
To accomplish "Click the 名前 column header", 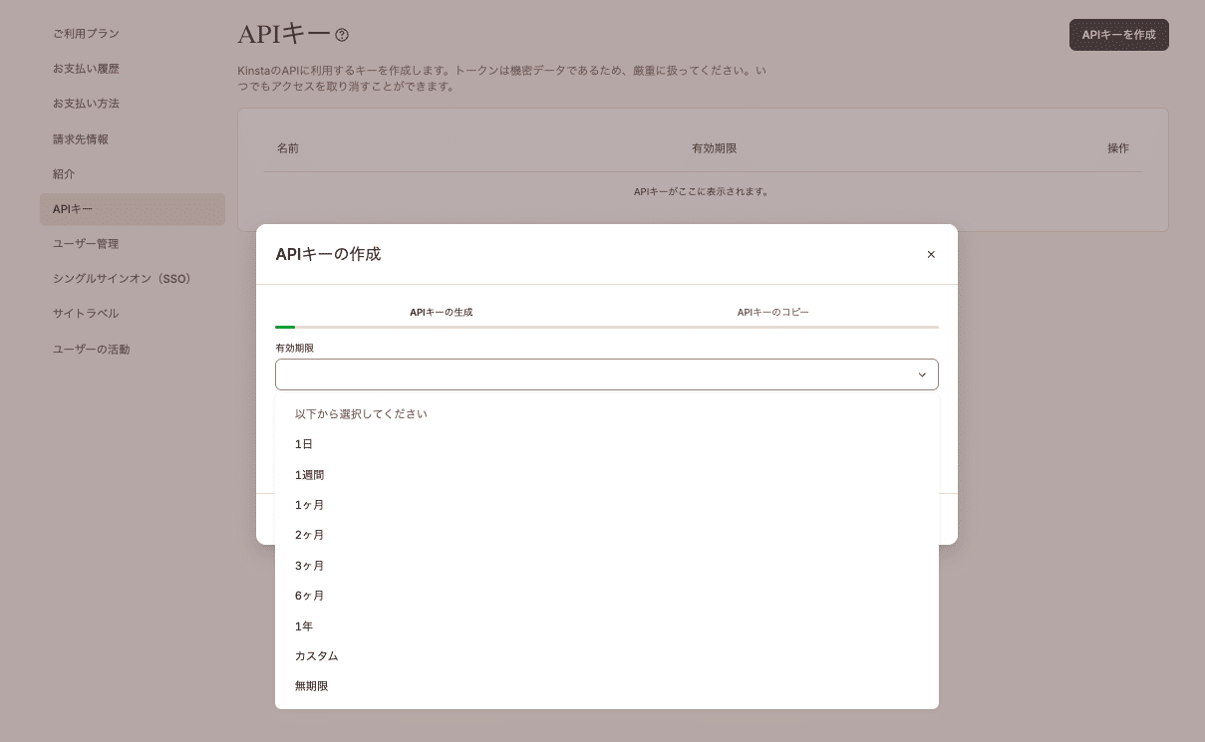I will pyautogui.click(x=288, y=148).
